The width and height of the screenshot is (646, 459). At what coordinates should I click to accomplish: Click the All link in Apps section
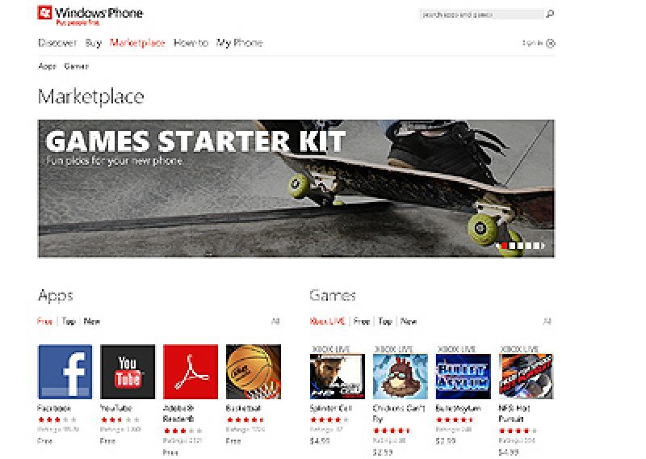275,322
